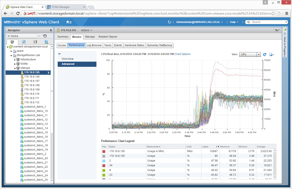Bookmark this page with the star icon
The width and height of the screenshot is (292, 189).
[273, 13]
